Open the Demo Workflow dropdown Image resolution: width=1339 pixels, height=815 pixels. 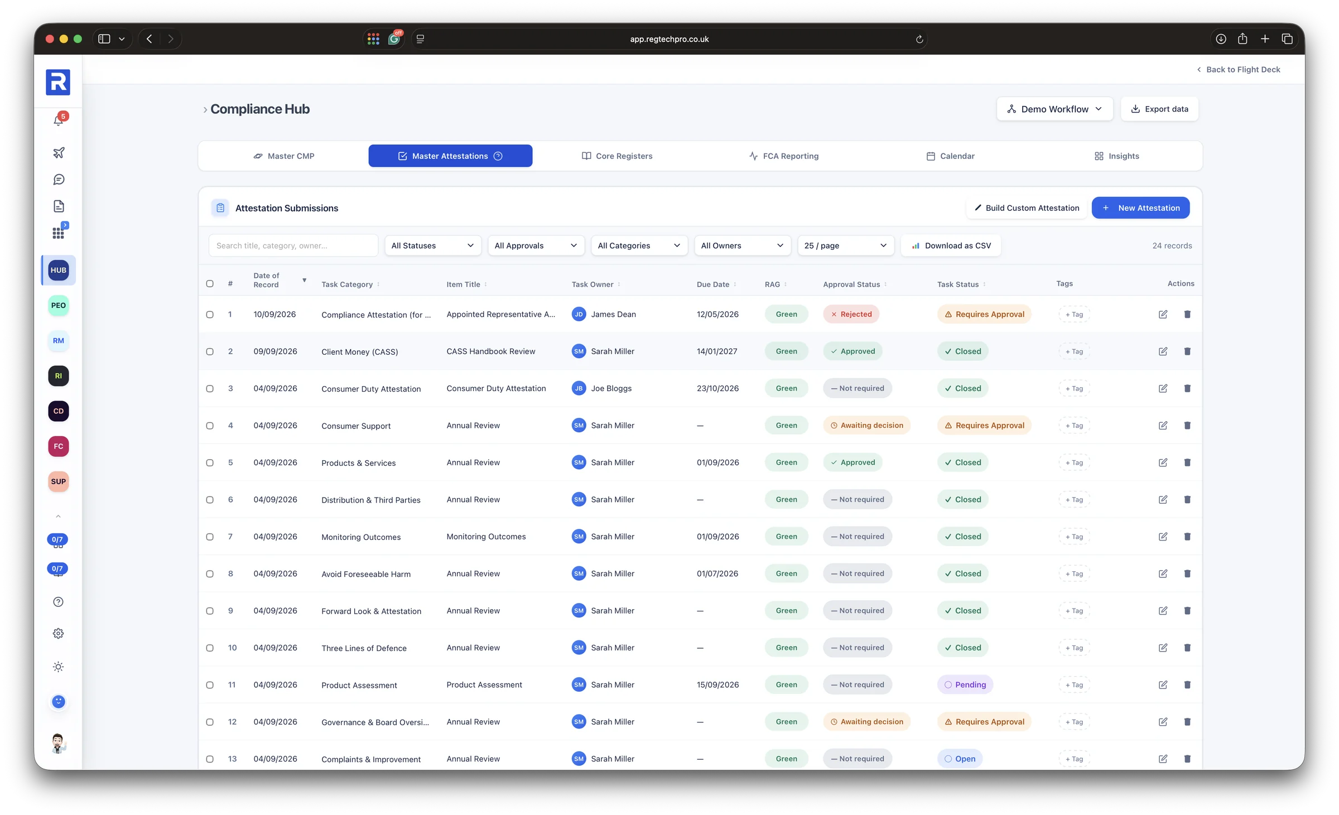point(1054,109)
